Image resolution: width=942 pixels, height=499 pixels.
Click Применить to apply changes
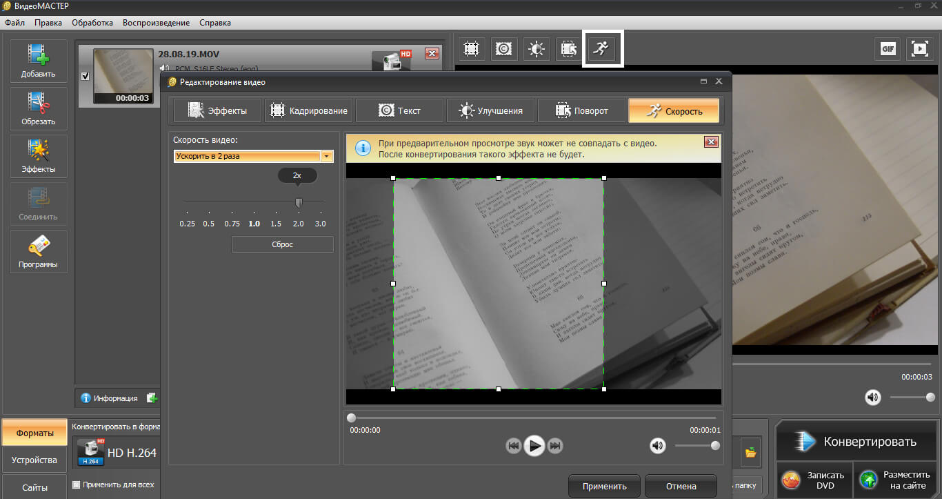[604, 486]
